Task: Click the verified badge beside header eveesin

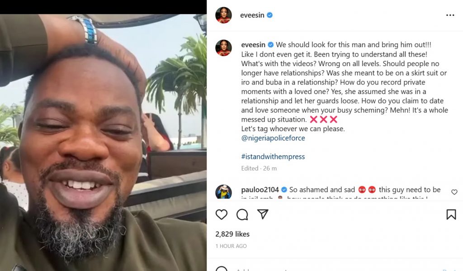Action: coord(269,15)
